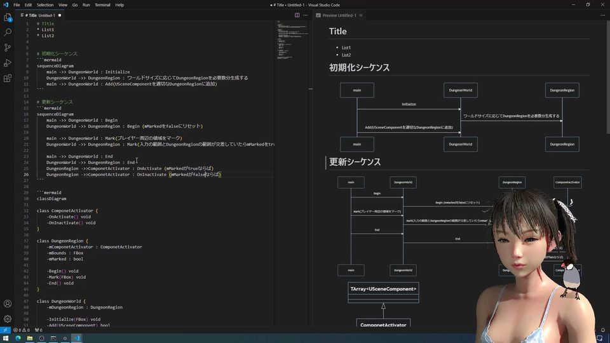Image resolution: width=610 pixels, height=343 pixels.
Task: Open the preview pane's More Actions ellipsis
Action: (x=601, y=15)
